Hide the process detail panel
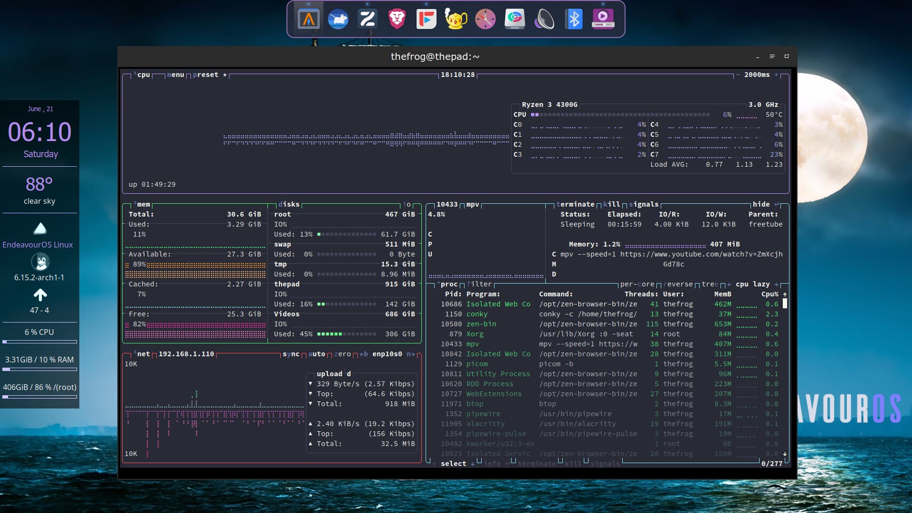Viewport: 912px width, 513px height. [761, 204]
